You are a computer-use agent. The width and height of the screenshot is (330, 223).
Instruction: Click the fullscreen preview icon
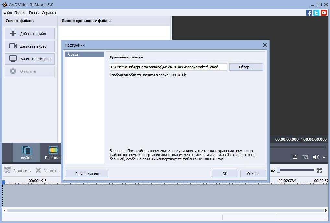point(295,157)
